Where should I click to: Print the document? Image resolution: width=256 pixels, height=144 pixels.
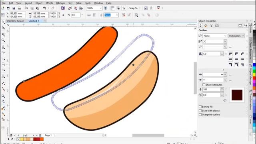click(x=19, y=8)
